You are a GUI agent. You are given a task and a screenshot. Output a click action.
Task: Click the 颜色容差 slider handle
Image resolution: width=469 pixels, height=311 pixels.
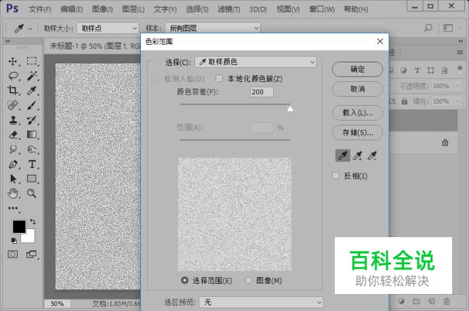point(290,108)
